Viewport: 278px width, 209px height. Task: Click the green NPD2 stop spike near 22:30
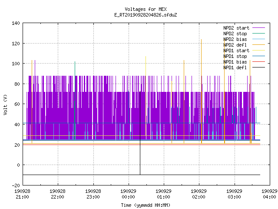click(x=75, y=101)
